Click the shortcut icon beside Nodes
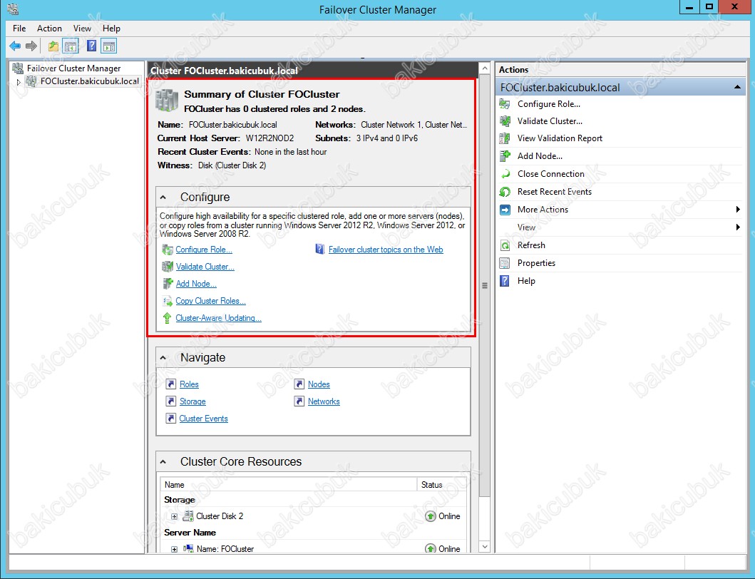 coord(299,384)
